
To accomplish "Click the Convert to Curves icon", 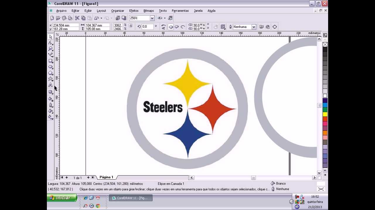I will click(275, 27).
